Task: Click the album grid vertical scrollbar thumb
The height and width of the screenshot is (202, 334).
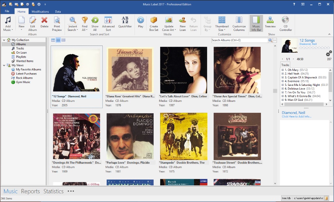Action: (x=275, y=91)
